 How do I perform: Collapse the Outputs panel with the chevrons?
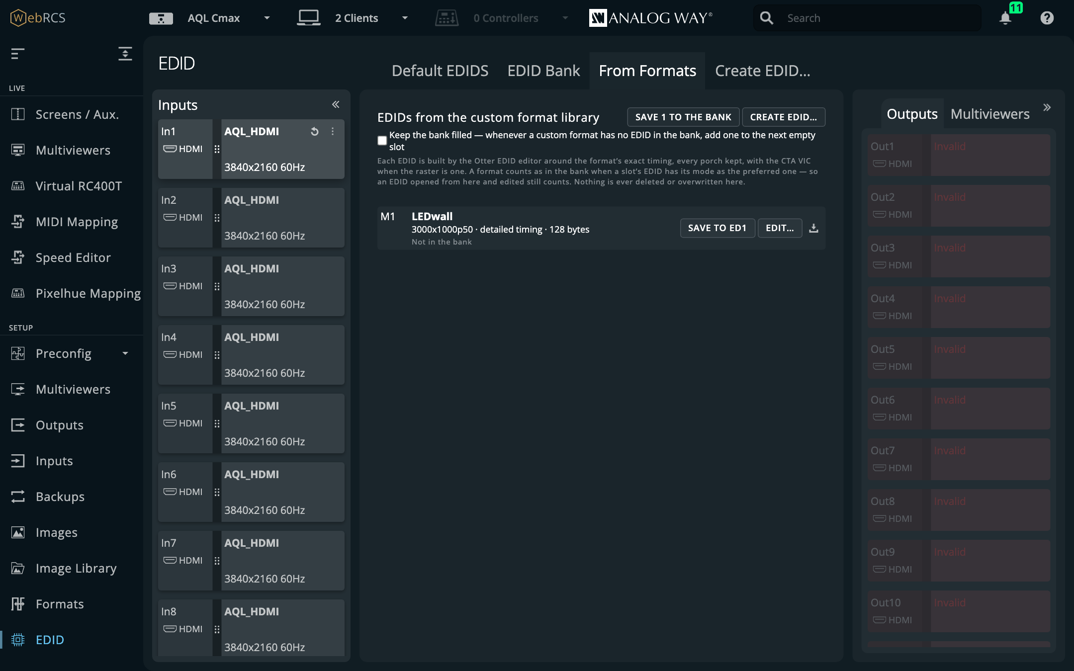tap(1047, 107)
